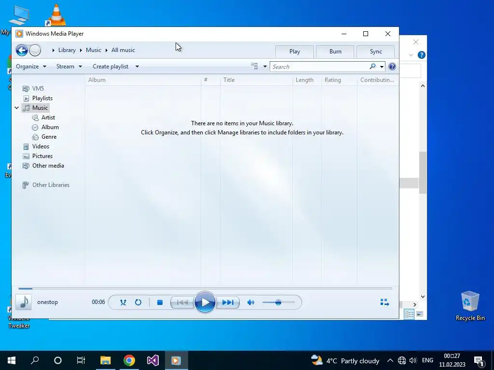Open the VLC shortcut on the desktop
The height and width of the screenshot is (370, 494).
click(x=56, y=15)
